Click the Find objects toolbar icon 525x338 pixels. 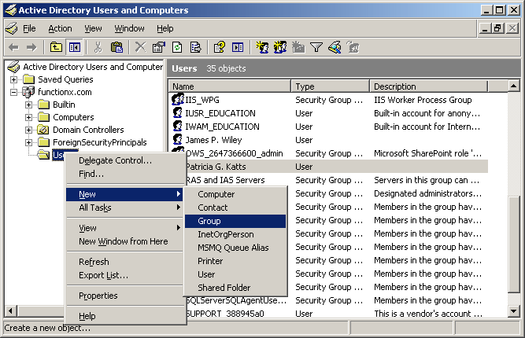[335, 47]
